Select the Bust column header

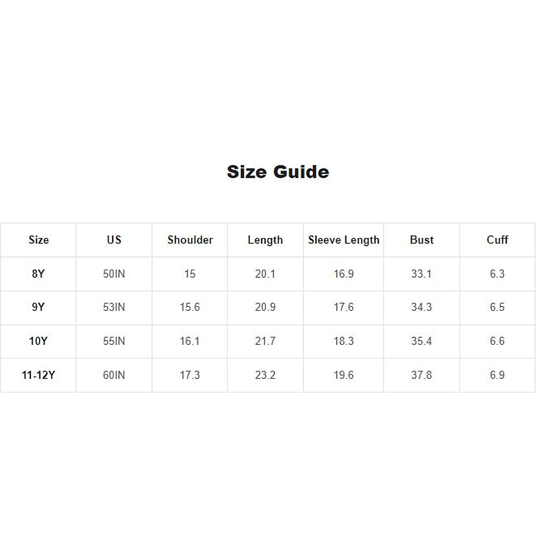[422, 240]
